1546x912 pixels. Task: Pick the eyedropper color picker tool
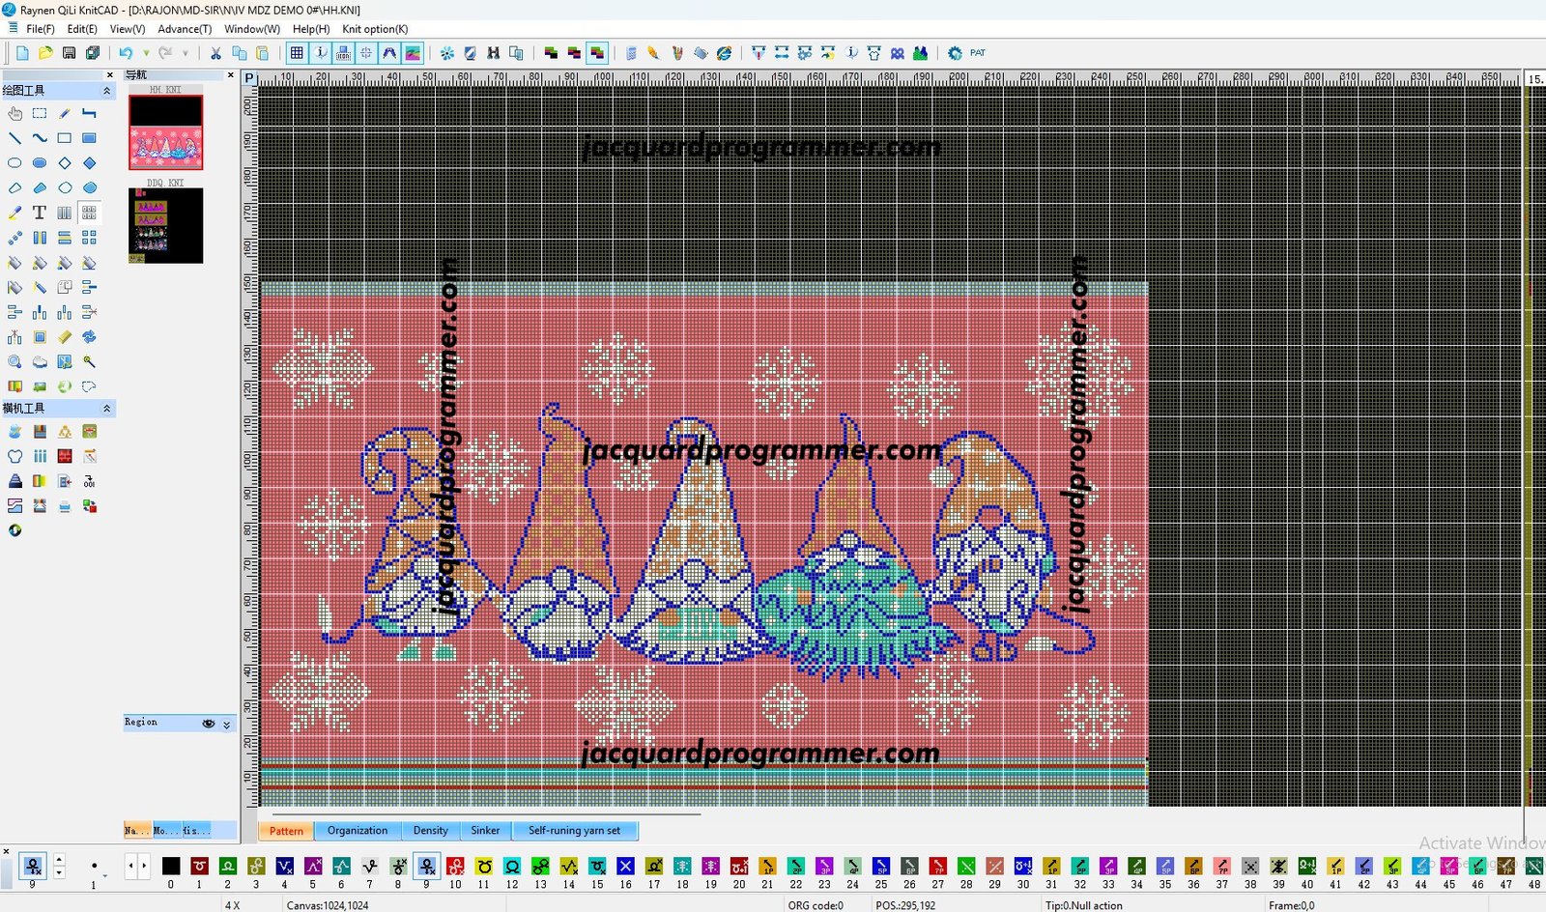point(14,213)
